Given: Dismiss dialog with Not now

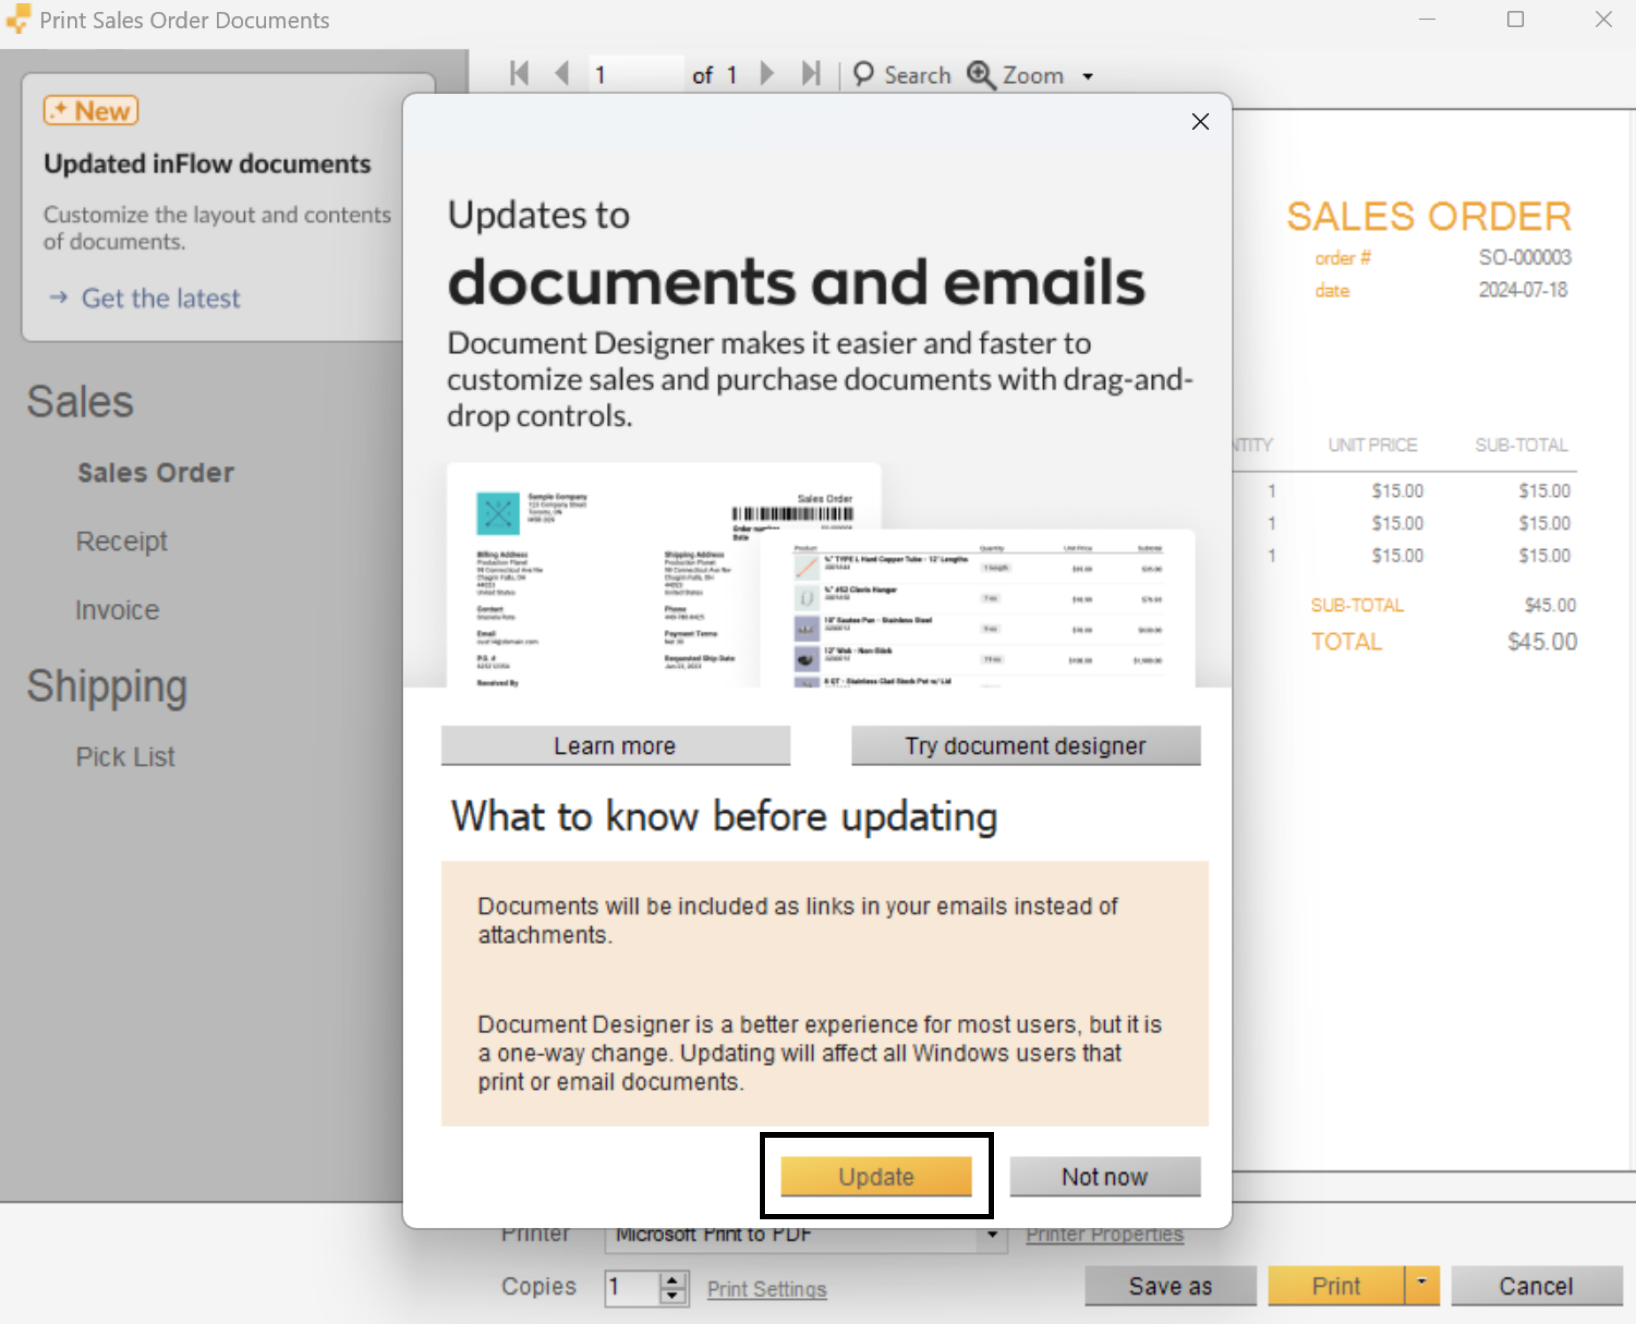Looking at the screenshot, I should click(x=1105, y=1176).
